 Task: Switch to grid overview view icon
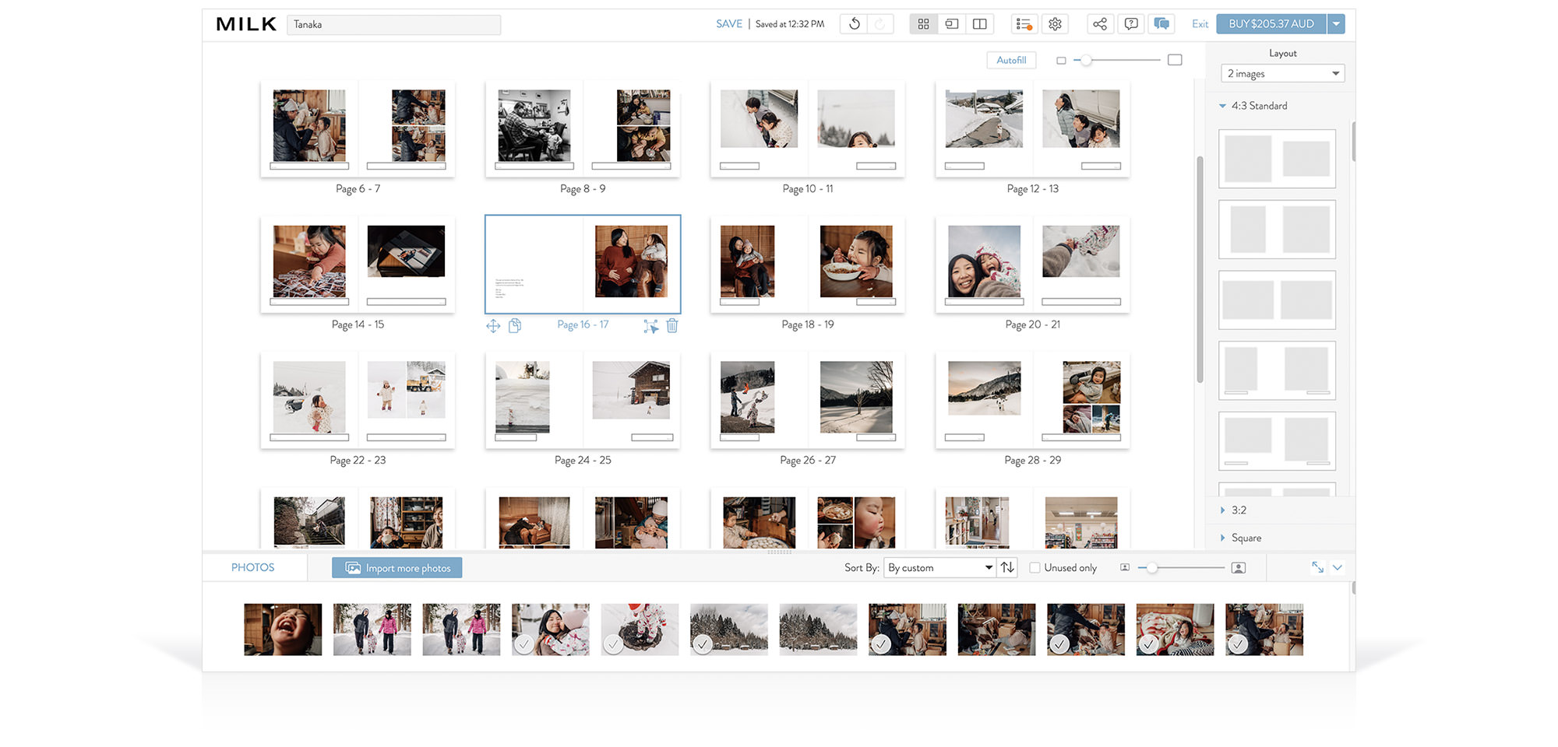point(923,24)
